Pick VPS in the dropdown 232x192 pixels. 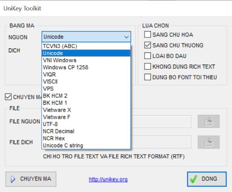[x=86, y=89]
